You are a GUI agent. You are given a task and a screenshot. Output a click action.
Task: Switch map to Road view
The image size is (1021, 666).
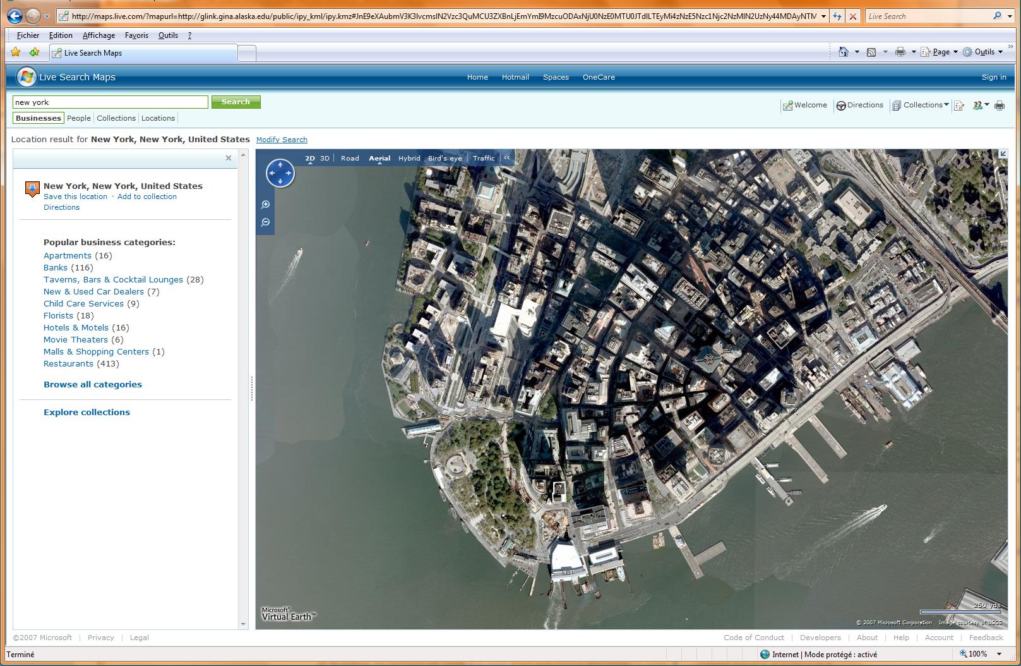point(350,159)
